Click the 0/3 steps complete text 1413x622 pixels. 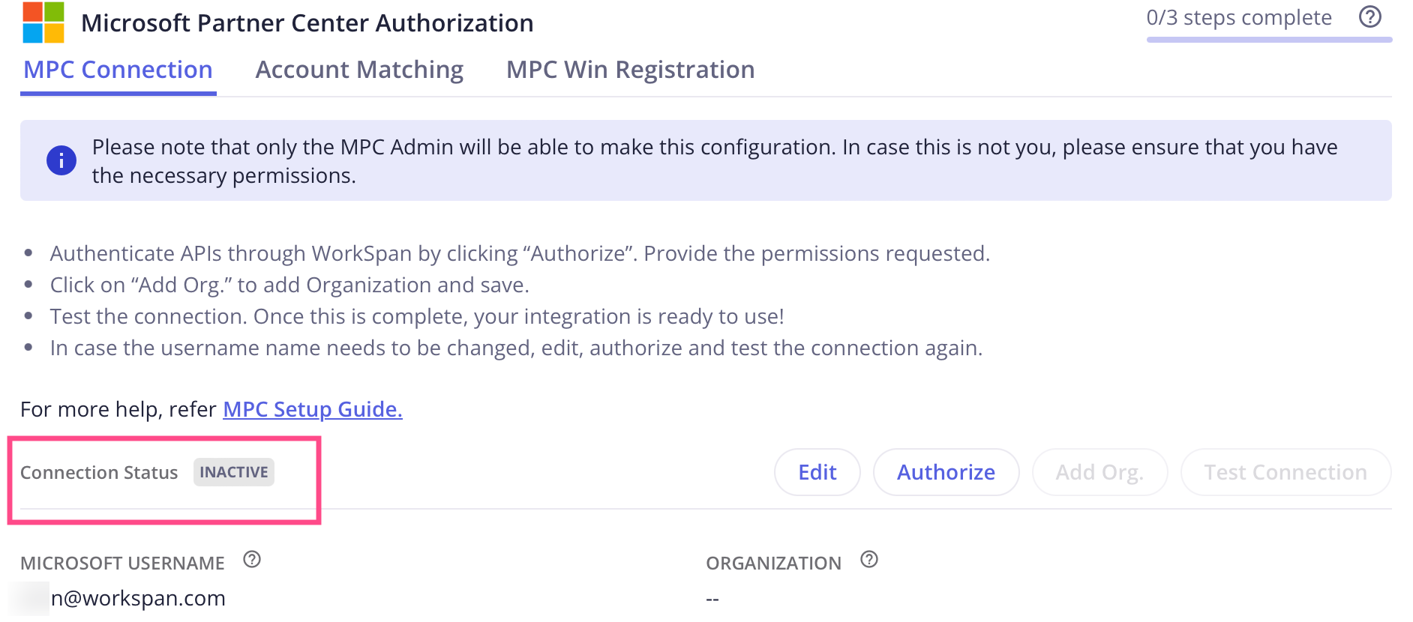click(1239, 17)
